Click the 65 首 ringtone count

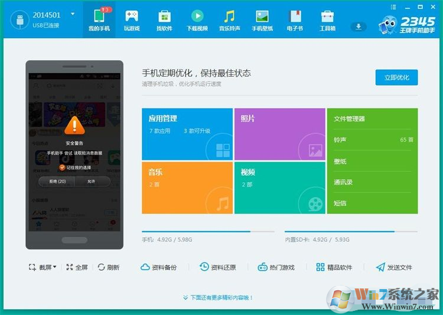point(406,140)
